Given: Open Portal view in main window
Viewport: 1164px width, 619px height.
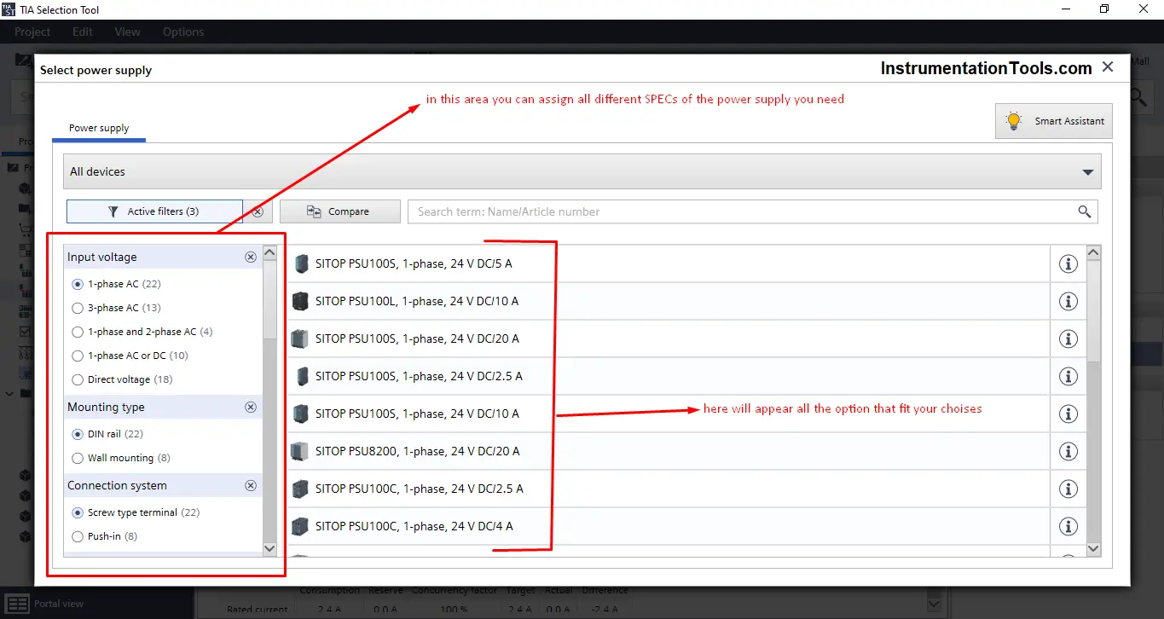Looking at the screenshot, I should point(45,604).
